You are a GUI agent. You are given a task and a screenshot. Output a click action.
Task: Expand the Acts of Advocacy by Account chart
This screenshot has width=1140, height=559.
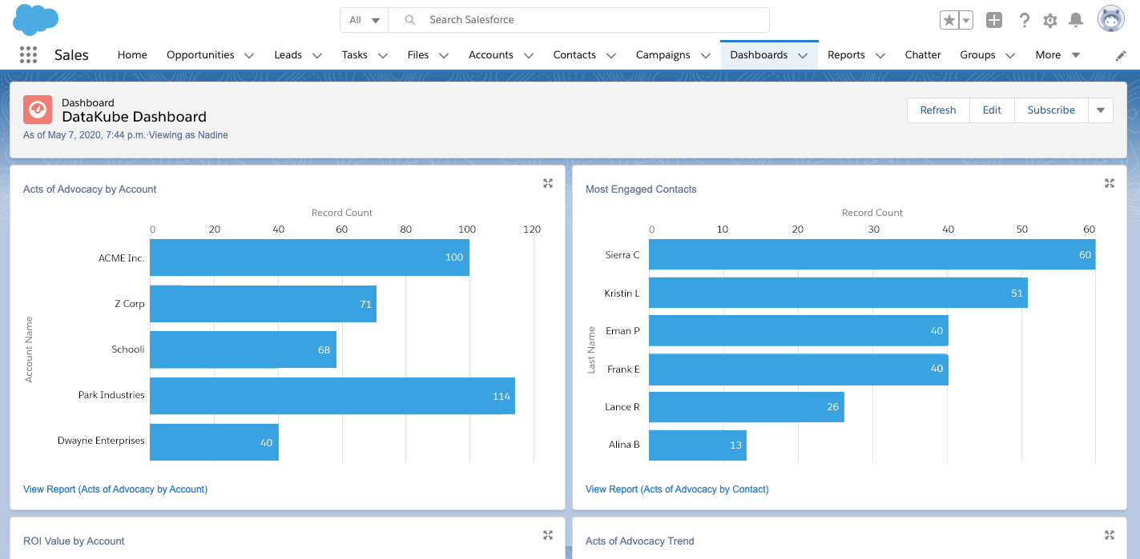[x=548, y=183]
